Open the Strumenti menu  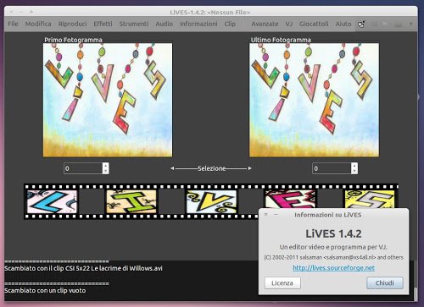134,24
